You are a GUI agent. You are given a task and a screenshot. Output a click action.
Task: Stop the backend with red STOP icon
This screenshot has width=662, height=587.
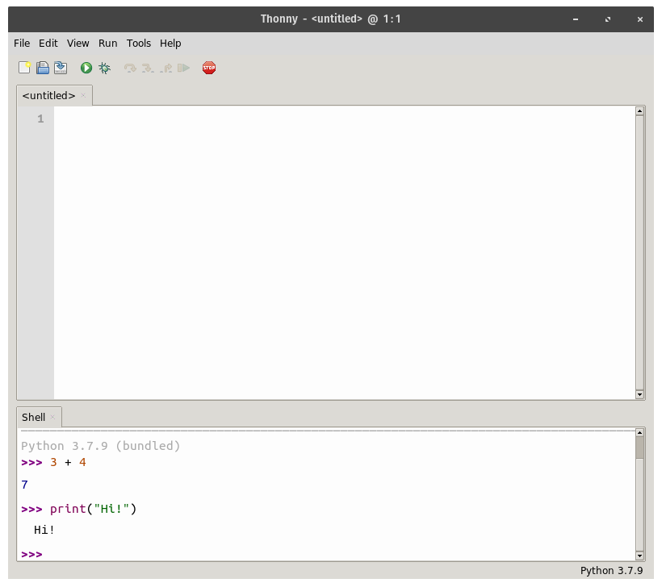point(209,68)
